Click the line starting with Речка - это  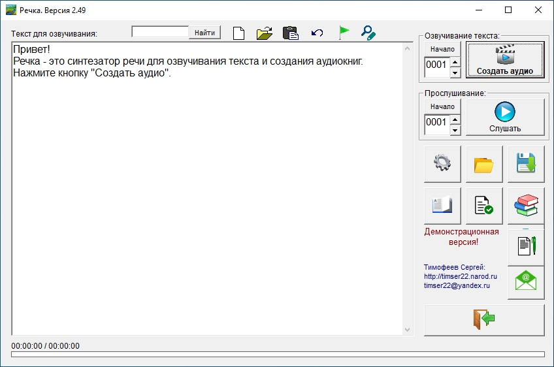188,61
